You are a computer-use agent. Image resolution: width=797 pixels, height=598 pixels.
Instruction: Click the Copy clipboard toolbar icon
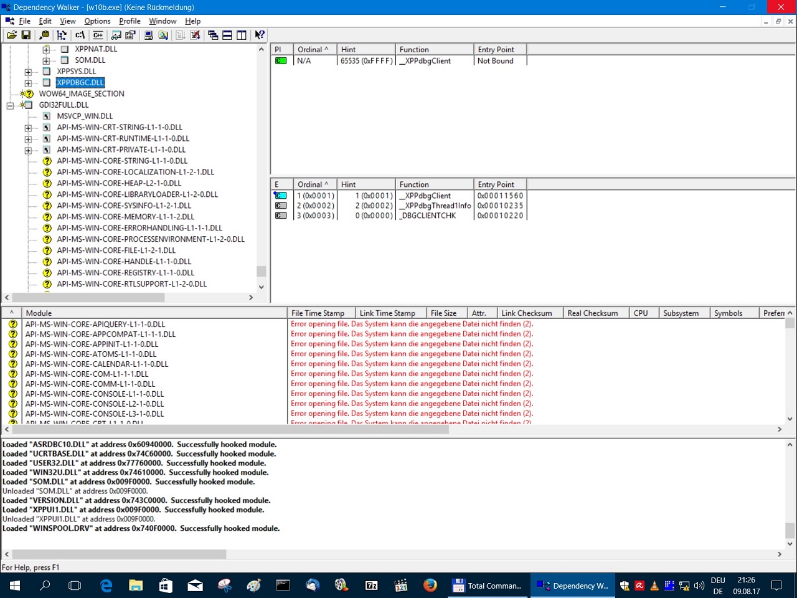pyautogui.click(x=44, y=35)
